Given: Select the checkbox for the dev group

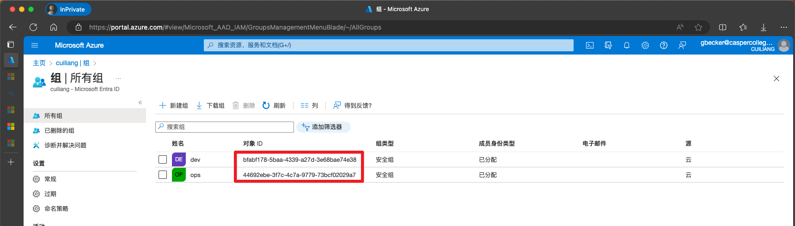Looking at the screenshot, I should coord(163,159).
